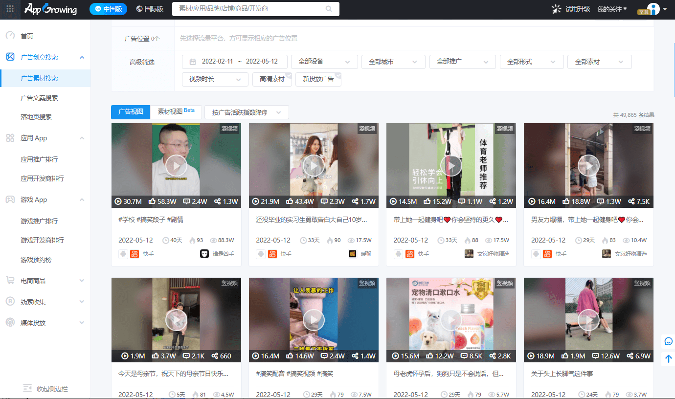This screenshot has height=399, width=675.
Task: Click the scroll-to-top arrow icon
Action: (x=668, y=359)
